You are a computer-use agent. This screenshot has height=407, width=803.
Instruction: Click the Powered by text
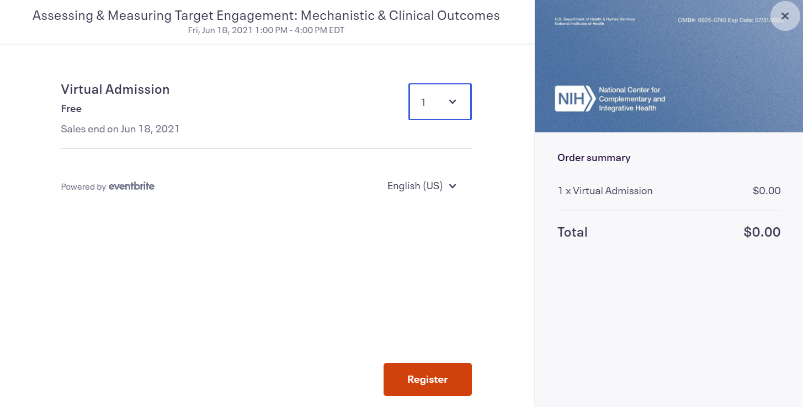83,187
